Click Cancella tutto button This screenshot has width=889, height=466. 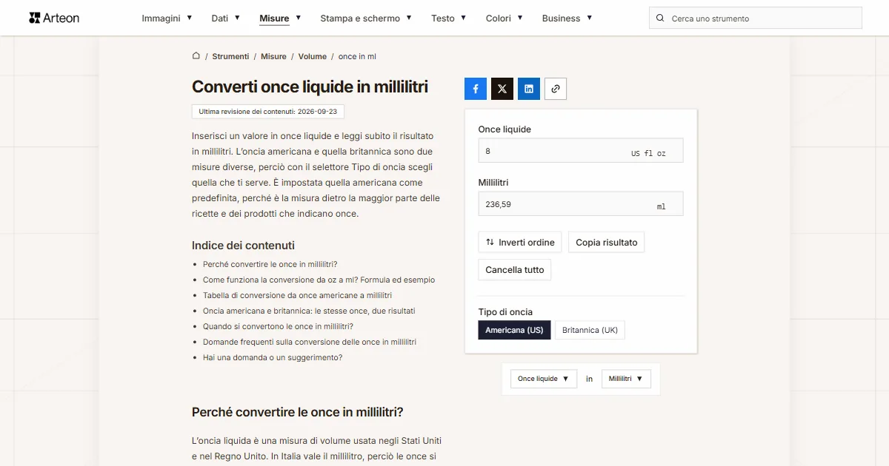[x=515, y=270]
